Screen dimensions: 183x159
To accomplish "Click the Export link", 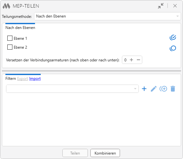I will tap(23, 79).
